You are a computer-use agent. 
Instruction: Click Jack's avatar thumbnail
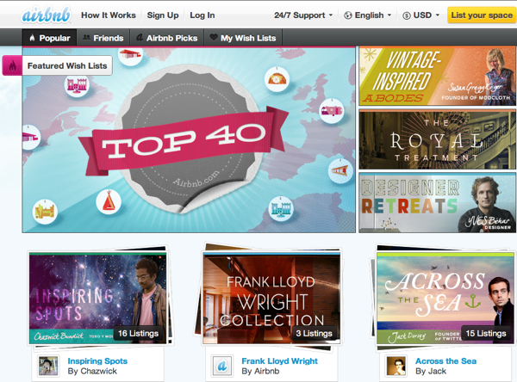coord(396,366)
